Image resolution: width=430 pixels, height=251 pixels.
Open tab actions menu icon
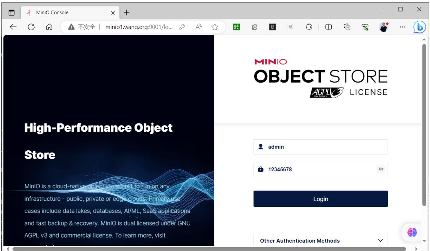click(11, 12)
